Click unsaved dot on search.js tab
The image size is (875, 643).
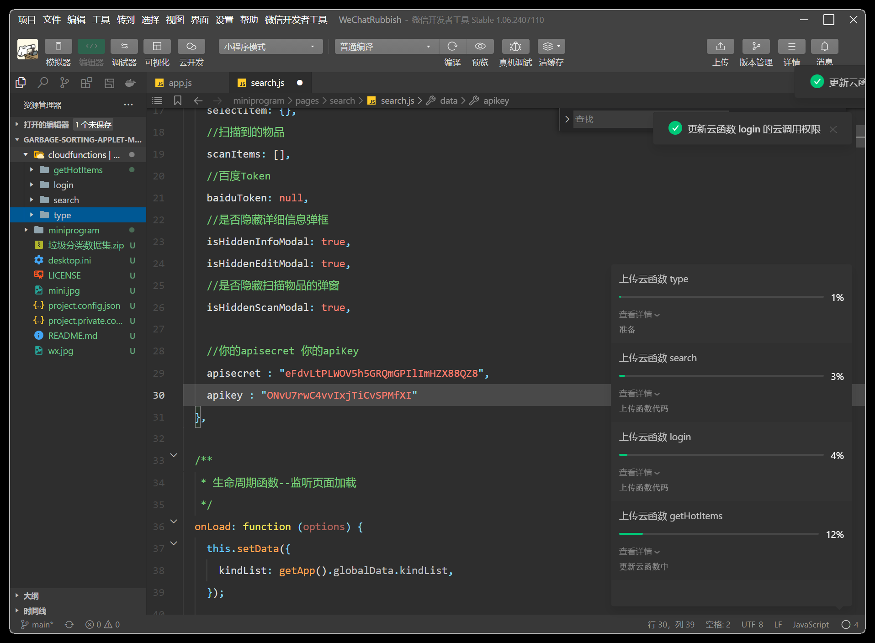[300, 83]
